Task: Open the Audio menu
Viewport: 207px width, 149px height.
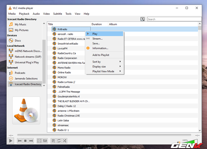Action: point(36,14)
